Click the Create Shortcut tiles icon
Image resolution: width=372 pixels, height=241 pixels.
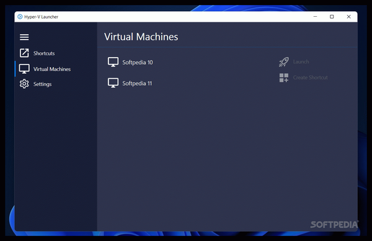pos(284,78)
